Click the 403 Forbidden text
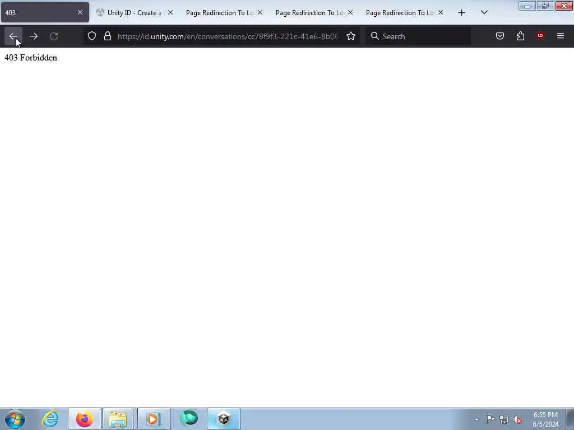 click(x=31, y=58)
